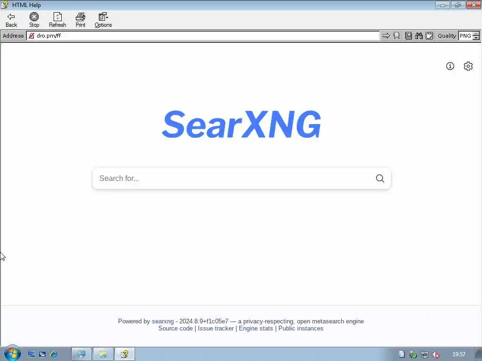Click the bookmark ribbon icon

click(x=396, y=36)
